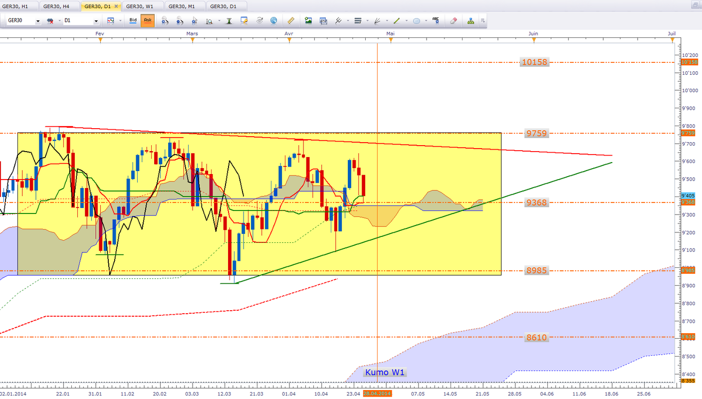Screen dimensions: 702x399
Task: Click the 9759 level label on chart
Action: point(536,133)
